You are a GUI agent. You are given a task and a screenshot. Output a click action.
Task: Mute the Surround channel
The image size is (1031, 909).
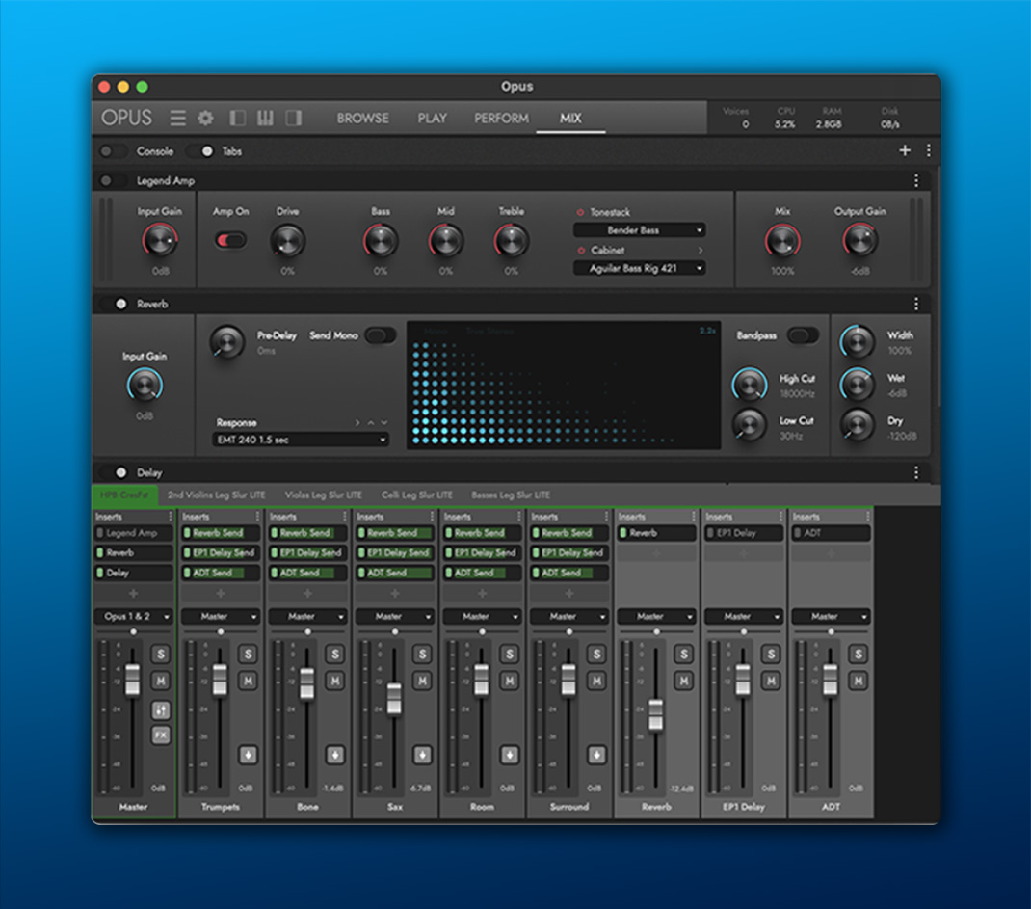[597, 681]
